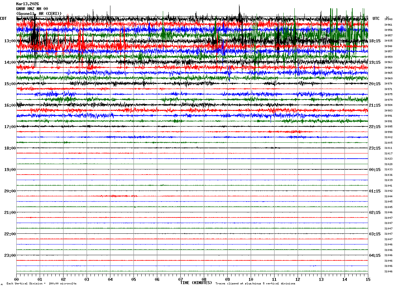Click minute 10 on the time axis
This screenshot has height=288, width=394.
251,279
